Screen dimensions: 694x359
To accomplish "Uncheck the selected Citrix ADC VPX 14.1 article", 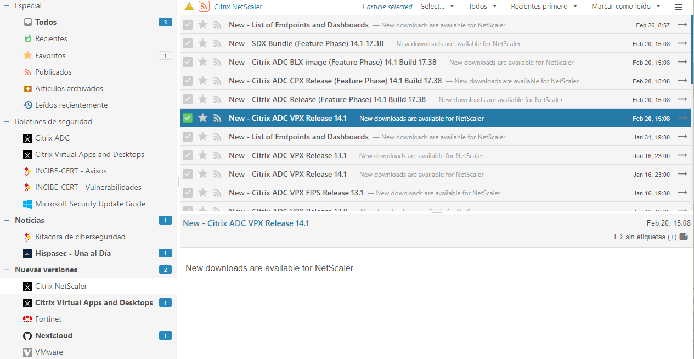I will pos(188,118).
